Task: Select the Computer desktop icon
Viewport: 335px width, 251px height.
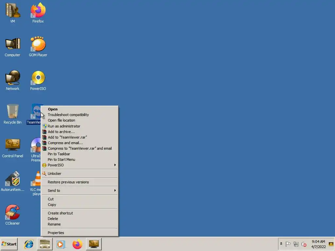Action: tap(12, 46)
